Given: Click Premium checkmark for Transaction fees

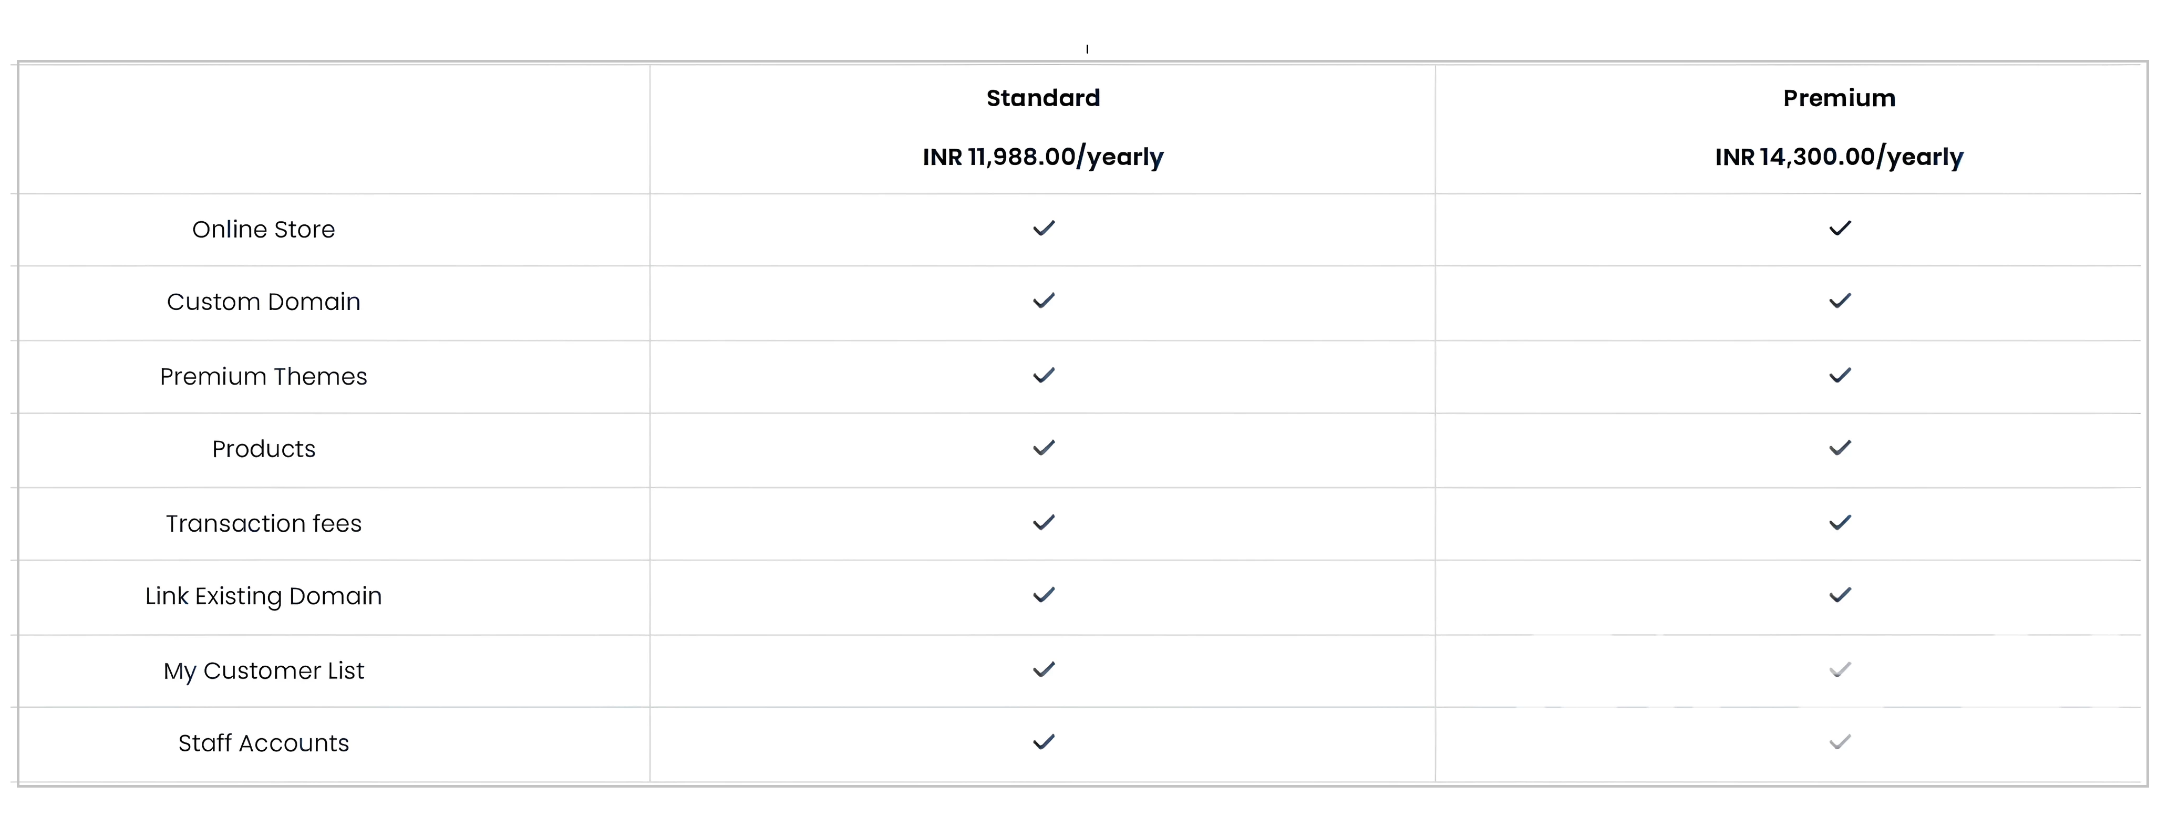Looking at the screenshot, I should click(x=1840, y=522).
